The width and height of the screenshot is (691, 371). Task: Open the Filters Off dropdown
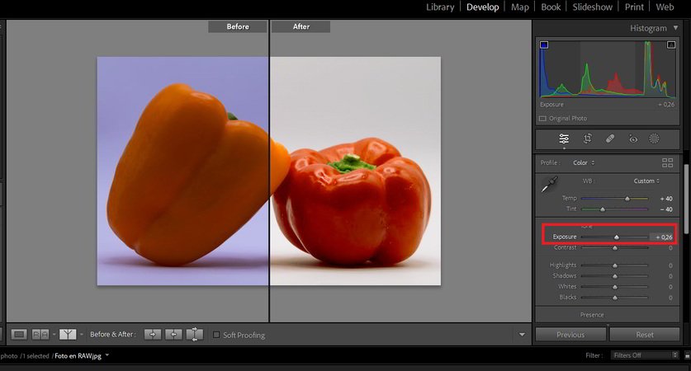[644, 355]
